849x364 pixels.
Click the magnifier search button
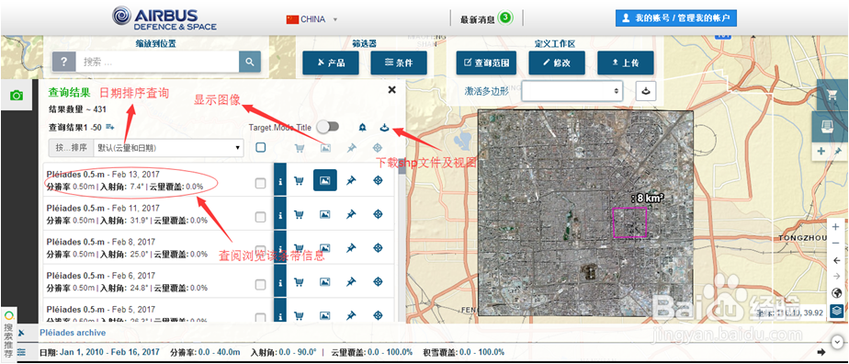[250, 62]
